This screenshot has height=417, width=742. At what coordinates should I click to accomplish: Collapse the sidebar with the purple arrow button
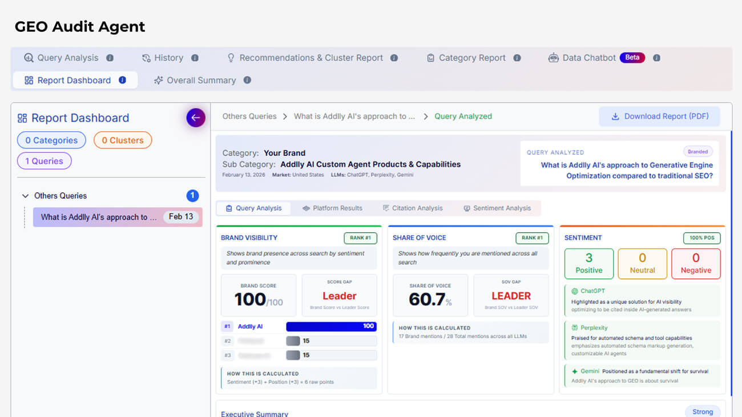tap(196, 118)
